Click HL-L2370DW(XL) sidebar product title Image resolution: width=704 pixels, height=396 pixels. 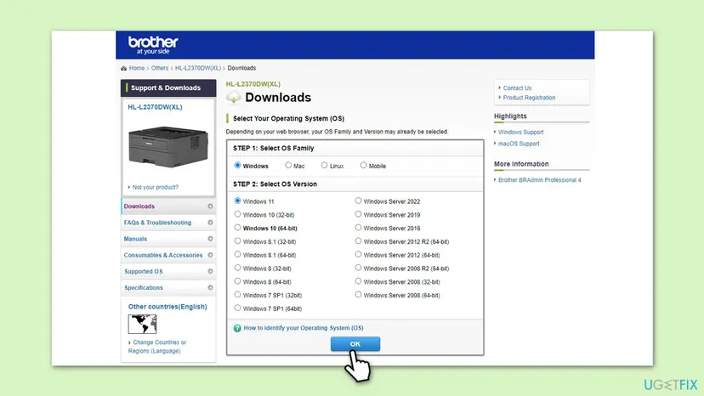155,107
